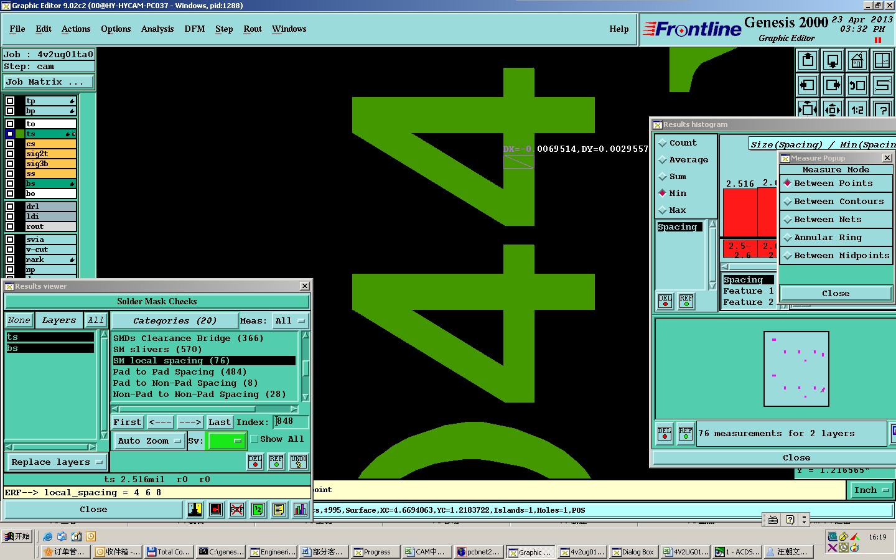The width and height of the screenshot is (896, 560).
Task: Click the pan up icon in the view toolbar
Action: [x=808, y=60]
